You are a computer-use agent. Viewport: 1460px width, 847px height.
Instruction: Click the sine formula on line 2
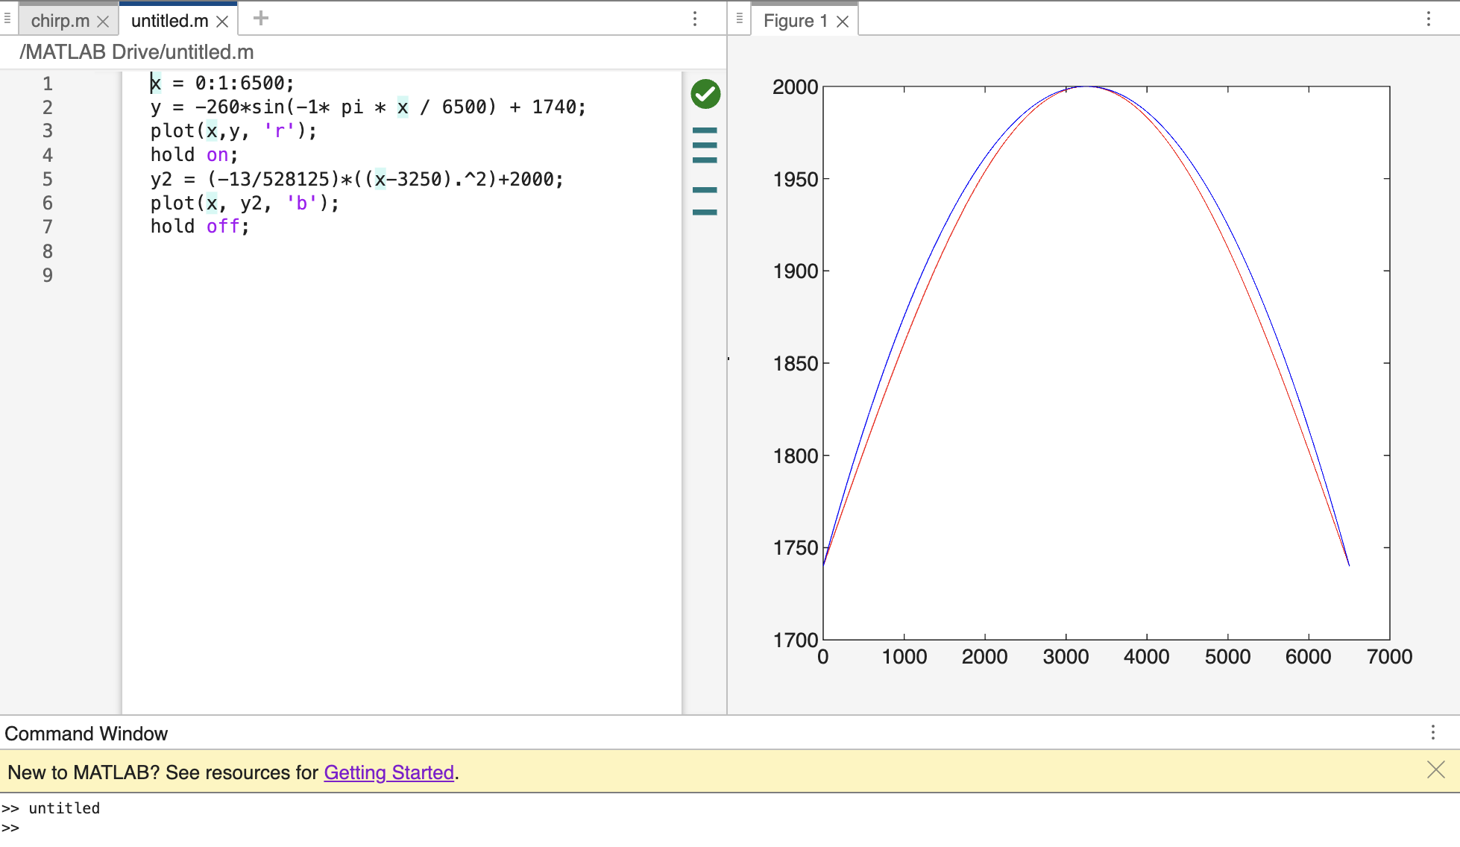click(x=368, y=107)
